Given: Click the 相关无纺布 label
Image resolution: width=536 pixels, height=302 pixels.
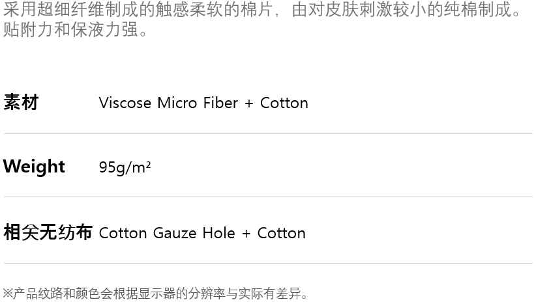Looking at the screenshot, I should click(48, 232).
